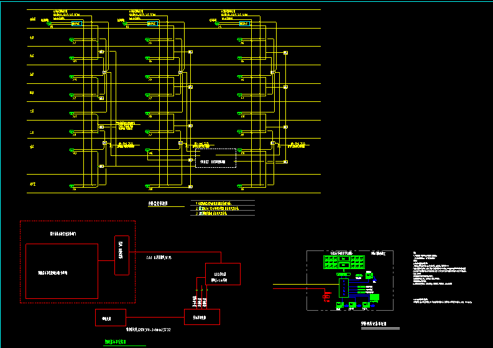The width and height of the screenshot is (493, 348).
Task: Select the red box below the LED block
Action: coord(202,317)
